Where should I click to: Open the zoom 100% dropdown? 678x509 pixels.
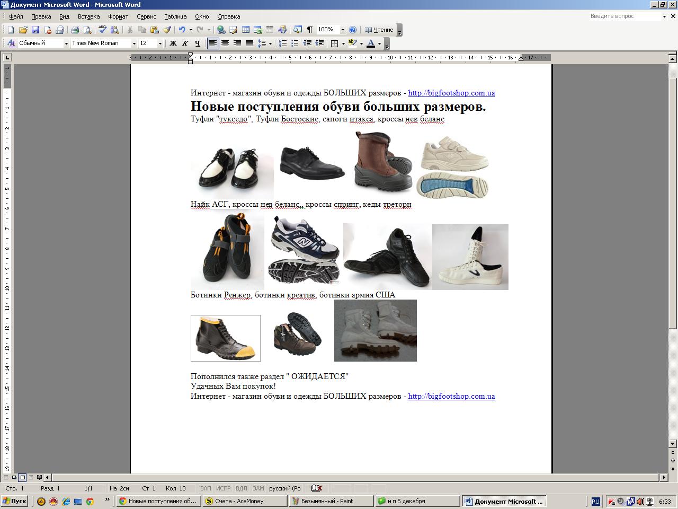[342, 30]
